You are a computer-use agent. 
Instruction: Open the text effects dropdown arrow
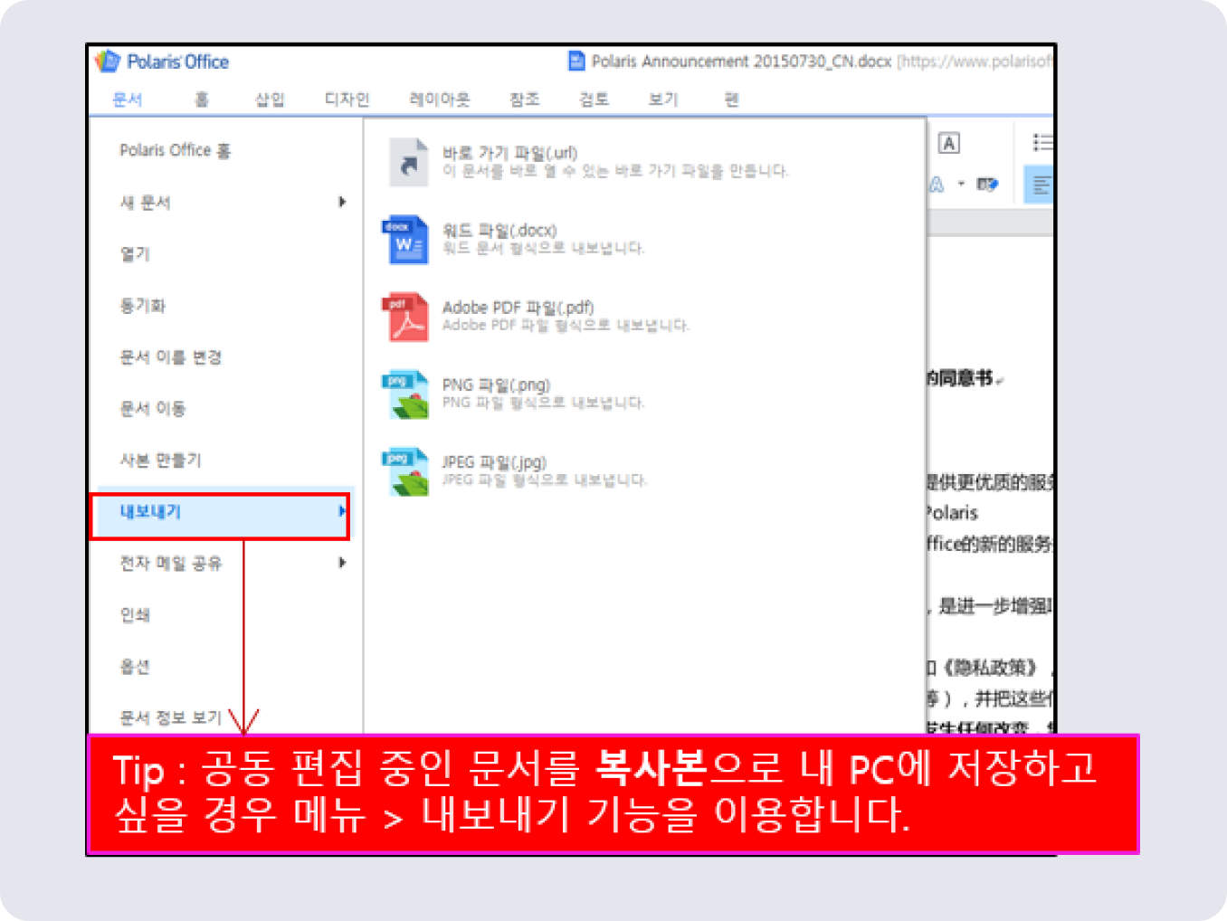961,185
